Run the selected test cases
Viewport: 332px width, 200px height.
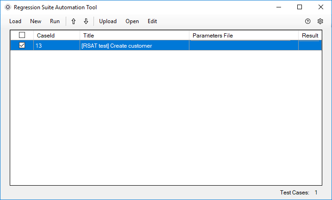pyautogui.click(x=55, y=21)
